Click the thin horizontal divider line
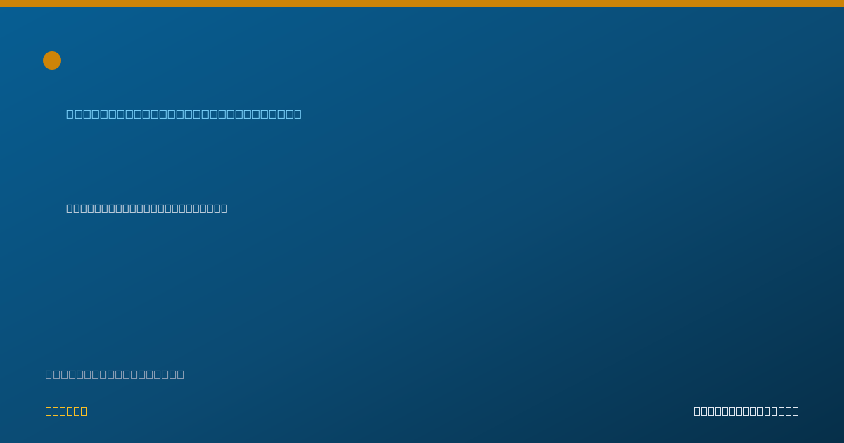Image resolution: width=844 pixels, height=443 pixels. coord(422,335)
